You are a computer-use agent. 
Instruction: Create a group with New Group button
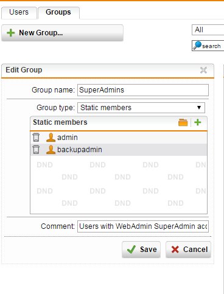tap(62, 33)
